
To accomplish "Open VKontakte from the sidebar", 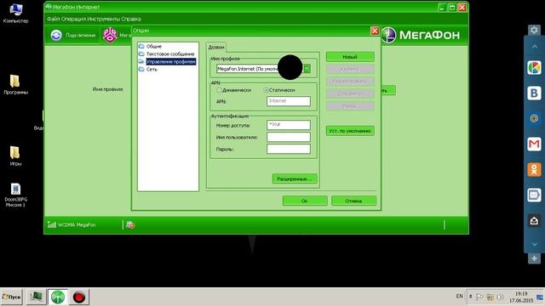I will 534,93.
